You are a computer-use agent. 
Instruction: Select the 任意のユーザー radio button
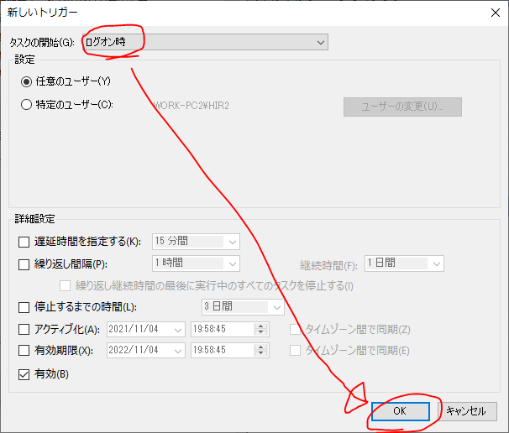[x=26, y=81]
